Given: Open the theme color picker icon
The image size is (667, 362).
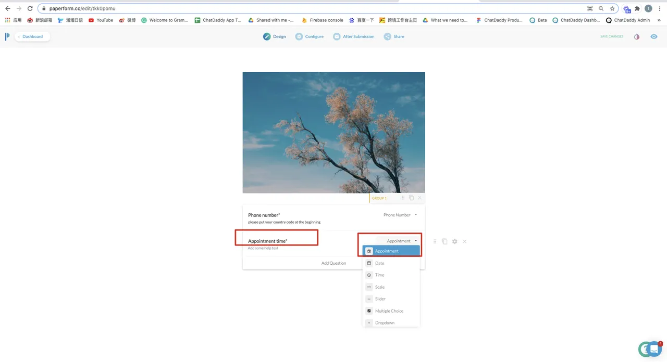Looking at the screenshot, I should coord(636,36).
